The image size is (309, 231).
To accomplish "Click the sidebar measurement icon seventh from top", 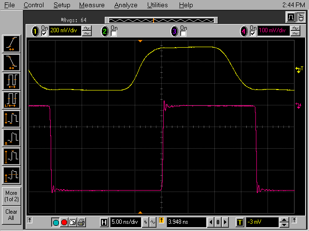I will point(12,157).
